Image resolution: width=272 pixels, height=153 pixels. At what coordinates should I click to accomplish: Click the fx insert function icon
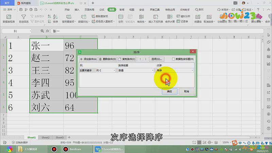pos(48,31)
